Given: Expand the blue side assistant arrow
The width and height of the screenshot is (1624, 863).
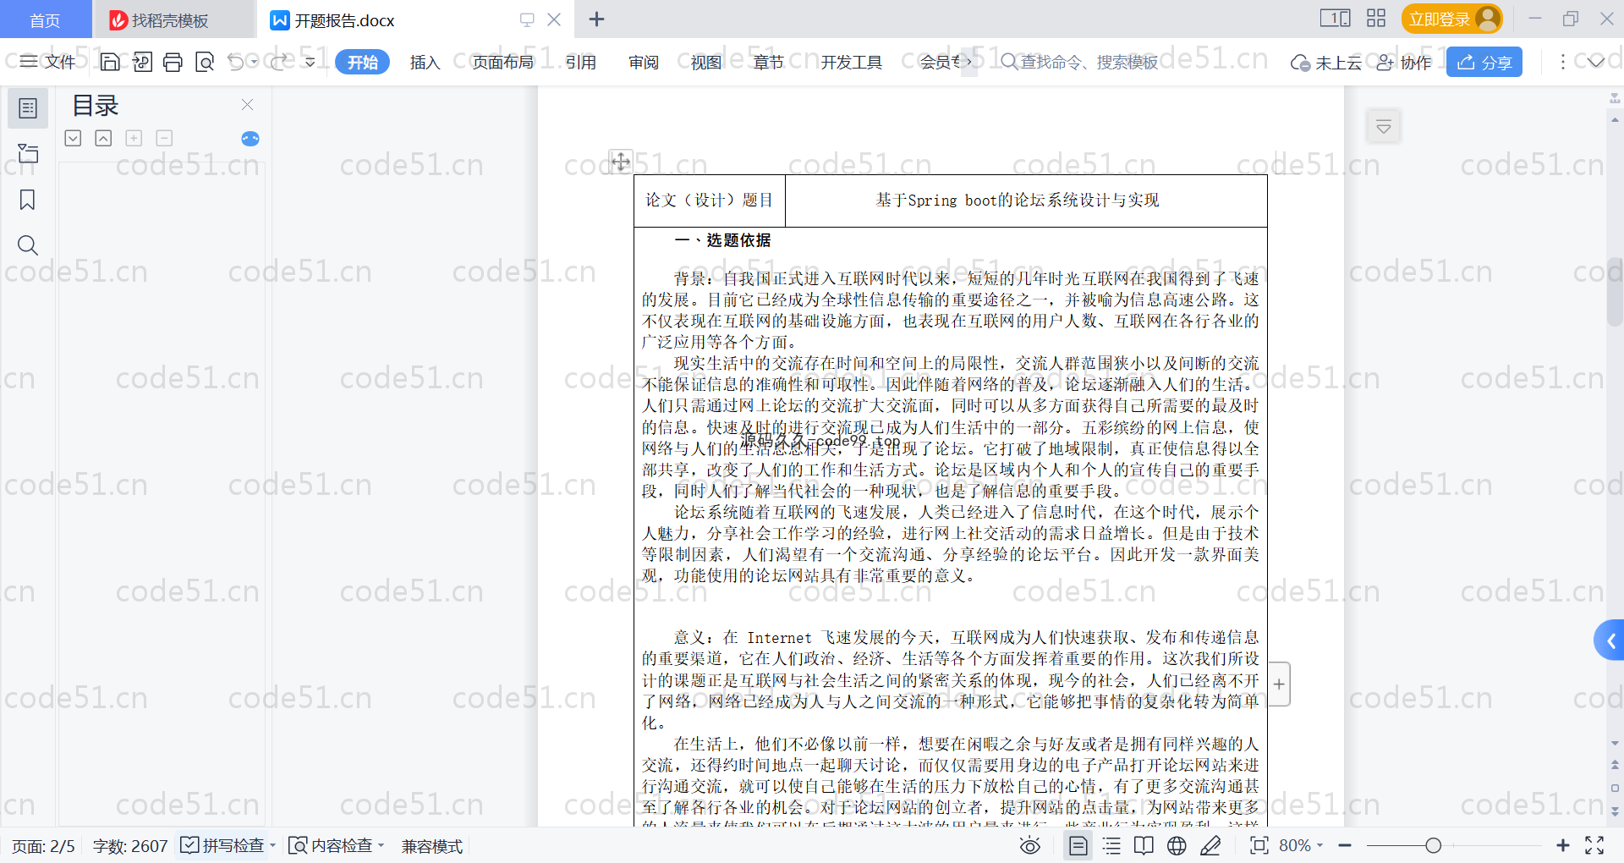Looking at the screenshot, I should (1610, 641).
